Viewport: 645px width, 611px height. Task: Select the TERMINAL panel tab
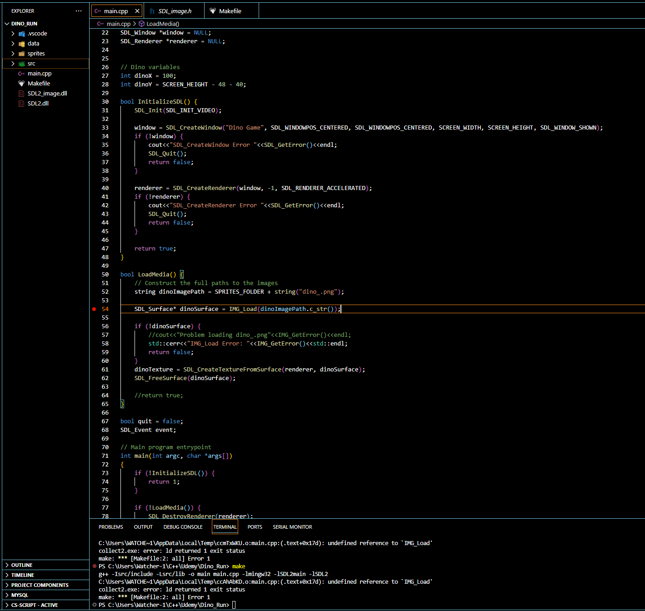click(225, 527)
